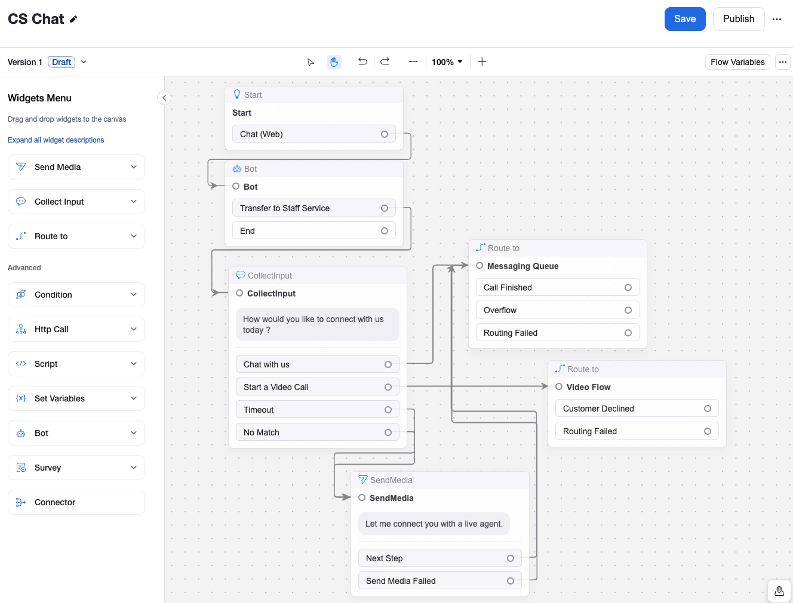Open the 100% zoom level dropdown
The image size is (793, 603).
point(447,61)
